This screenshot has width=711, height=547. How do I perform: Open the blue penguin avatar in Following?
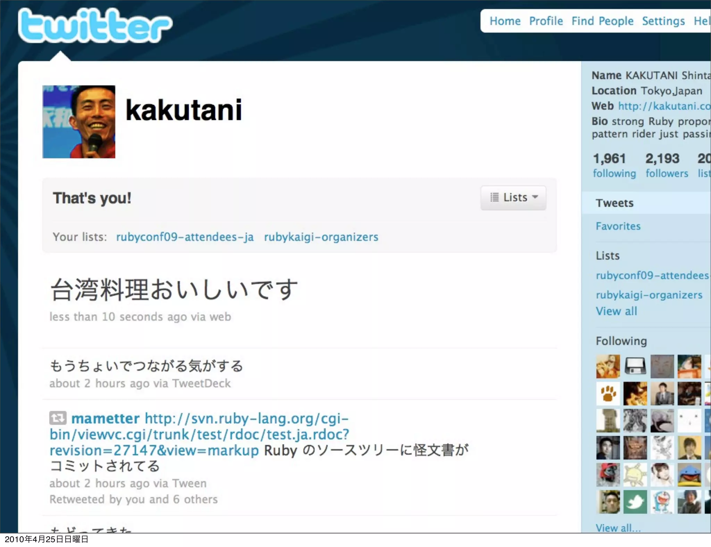(689, 475)
